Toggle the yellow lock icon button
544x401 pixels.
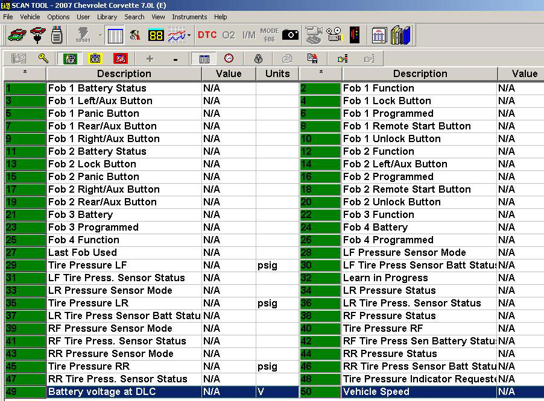[95, 58]
